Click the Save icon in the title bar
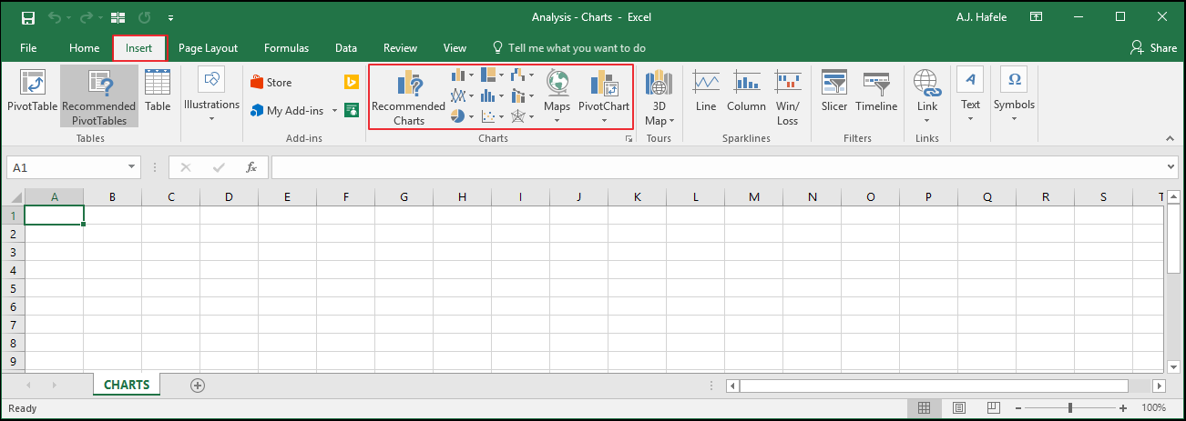Image resolution: width=1186 pixels, height=421 pixels. click(27, 17)
